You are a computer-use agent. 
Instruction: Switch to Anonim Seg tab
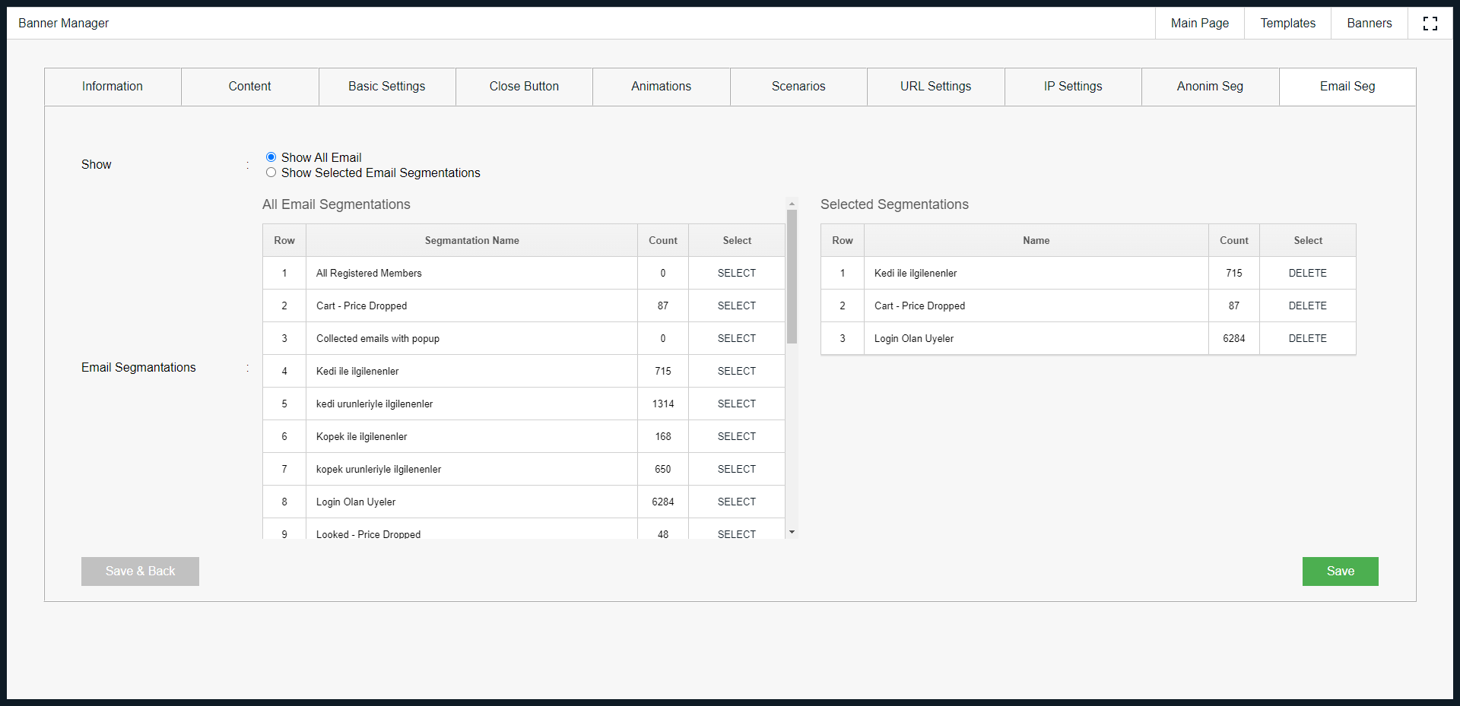pos(1211,87)
